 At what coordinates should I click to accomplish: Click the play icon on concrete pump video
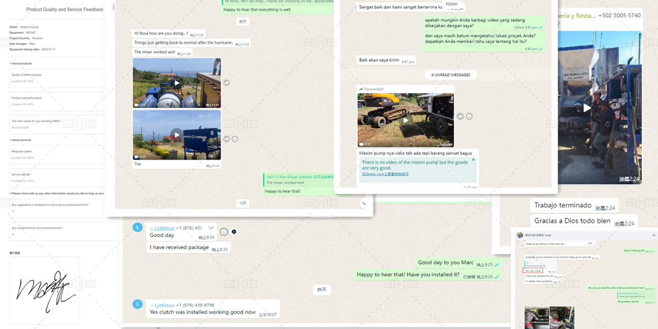[586, 108]
